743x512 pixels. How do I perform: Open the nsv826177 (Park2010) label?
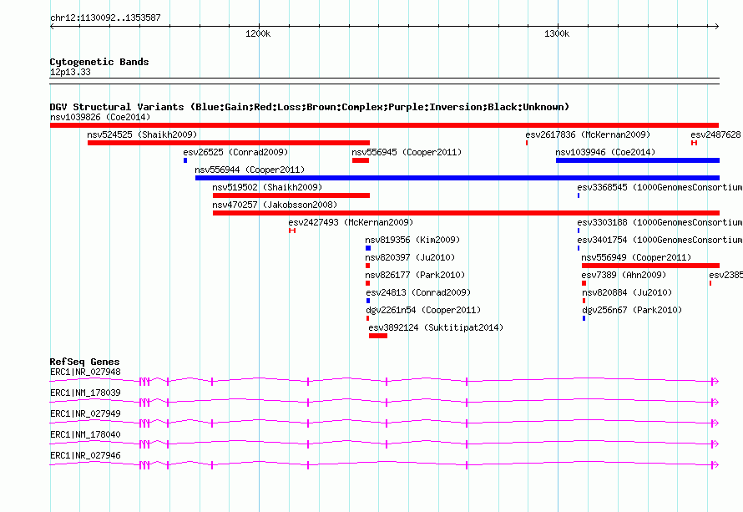pos(415,275)
